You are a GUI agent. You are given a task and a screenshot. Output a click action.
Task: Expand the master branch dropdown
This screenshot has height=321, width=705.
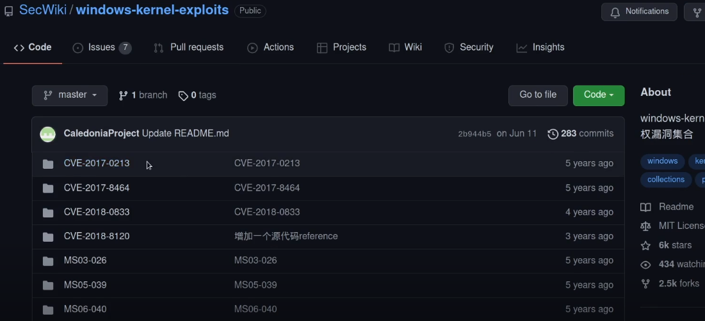[70, 95]
